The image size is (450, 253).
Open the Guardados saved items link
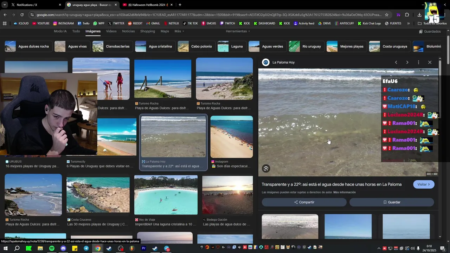coord(430,31)
